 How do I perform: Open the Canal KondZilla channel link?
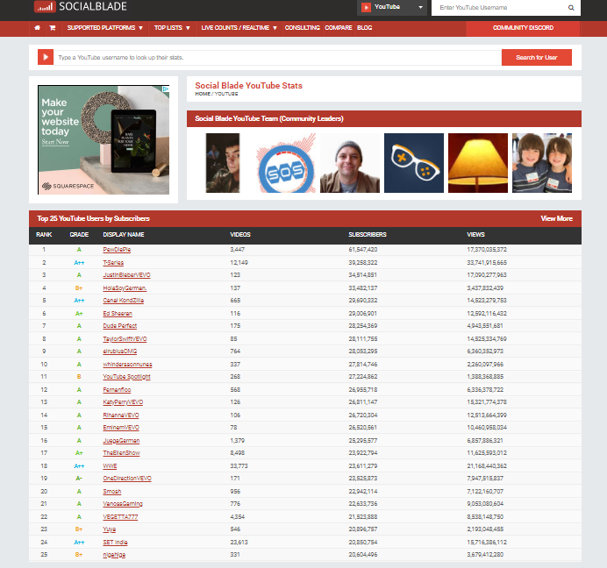click(x=123, y=301)
